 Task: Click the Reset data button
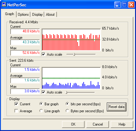[116, 107]
